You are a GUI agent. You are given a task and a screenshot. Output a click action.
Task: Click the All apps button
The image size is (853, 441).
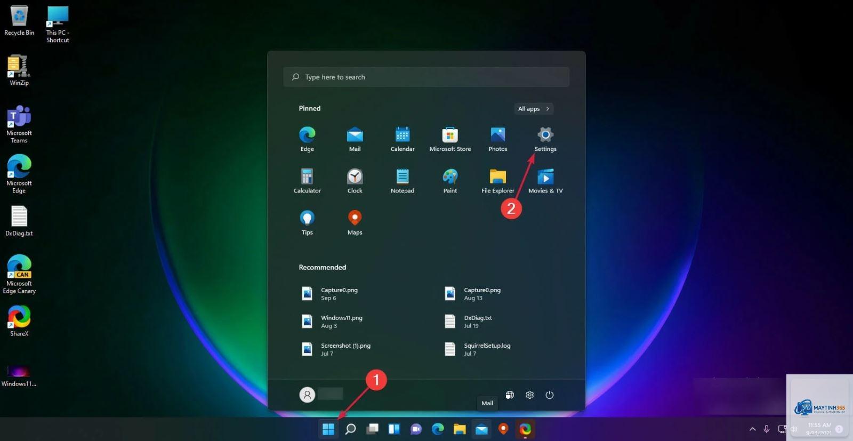pyautogui.click(x=533, y=109)
